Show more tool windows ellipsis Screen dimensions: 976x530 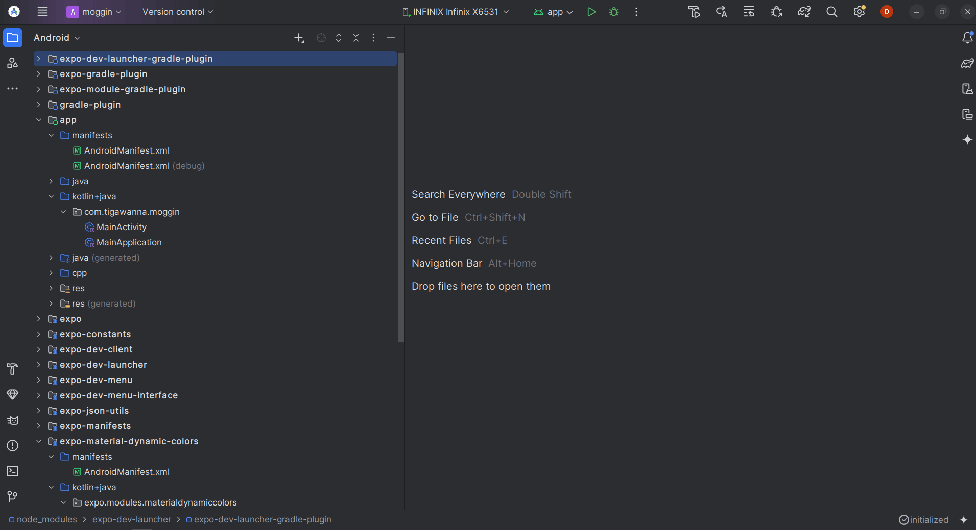(x=13, y=89)
